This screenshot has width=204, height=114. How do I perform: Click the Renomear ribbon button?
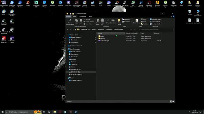pyautogui.click(x=113, y=21)
